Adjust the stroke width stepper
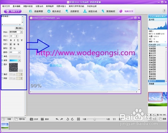 click(21, 74)
